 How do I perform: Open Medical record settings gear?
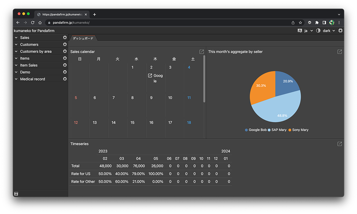click(x=65, y=79)
